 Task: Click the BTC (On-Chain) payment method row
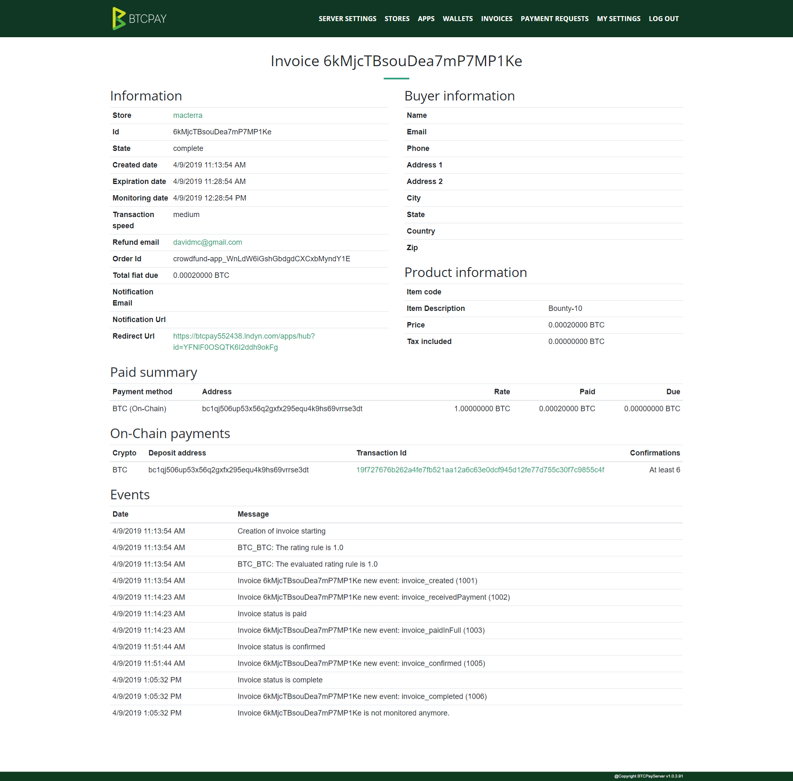pos(139,408)
